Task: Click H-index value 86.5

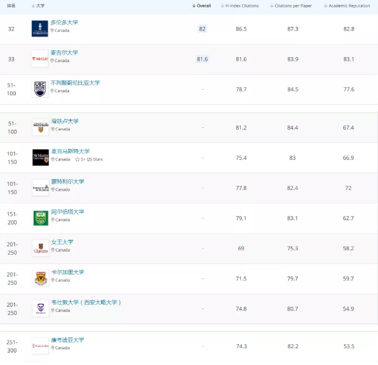Action: [241, 29]
